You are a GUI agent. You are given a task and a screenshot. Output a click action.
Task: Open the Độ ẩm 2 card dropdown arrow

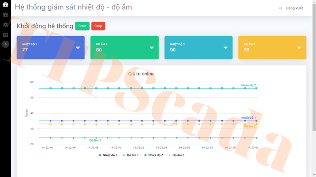pos(299,48)
